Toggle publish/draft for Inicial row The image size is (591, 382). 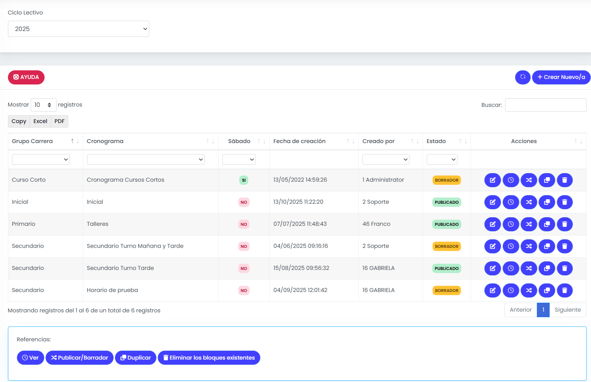pyautogui.click(x=529, y=202)
